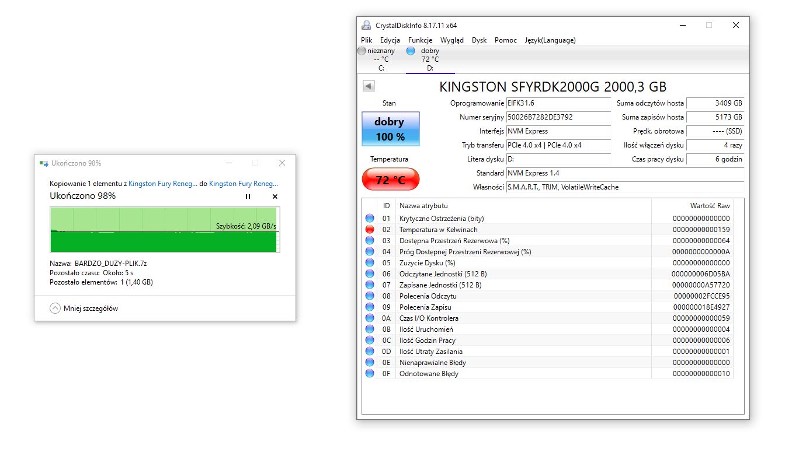Click the Standard field NVM Express 1.4

(625, 173)
